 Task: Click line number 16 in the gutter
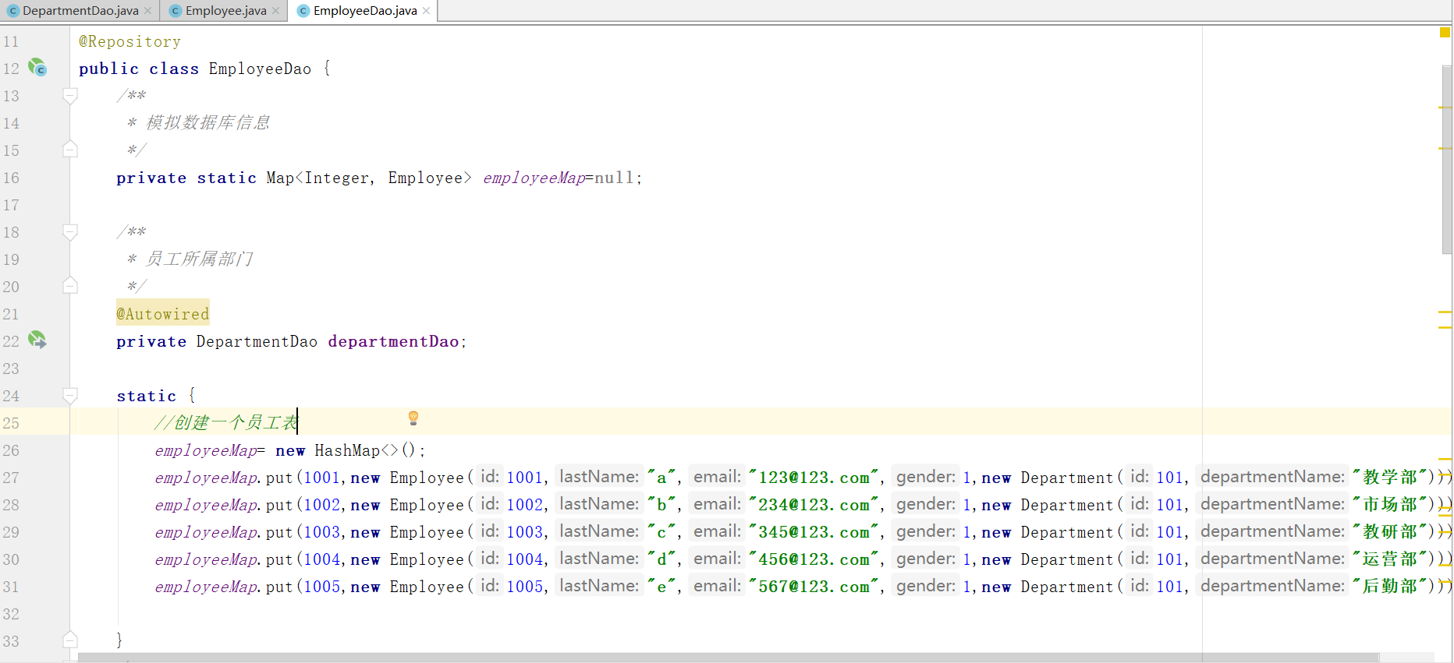tap(11, 178)
